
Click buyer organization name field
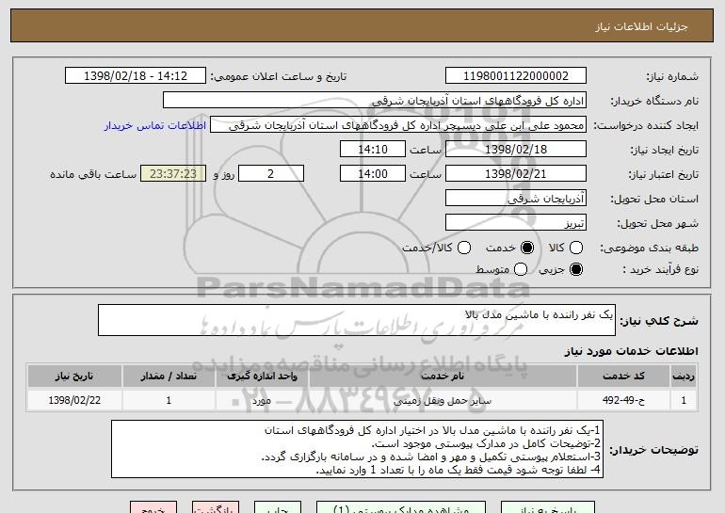point(375,101)
